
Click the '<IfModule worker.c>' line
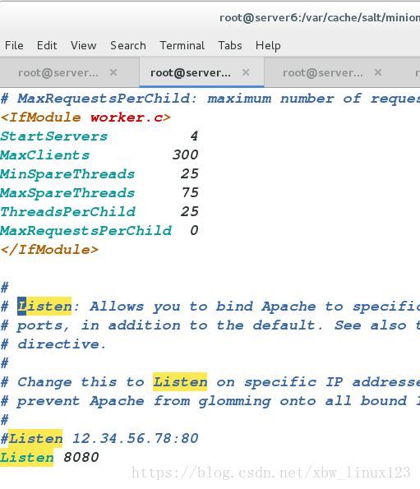[x=85, y=118]
